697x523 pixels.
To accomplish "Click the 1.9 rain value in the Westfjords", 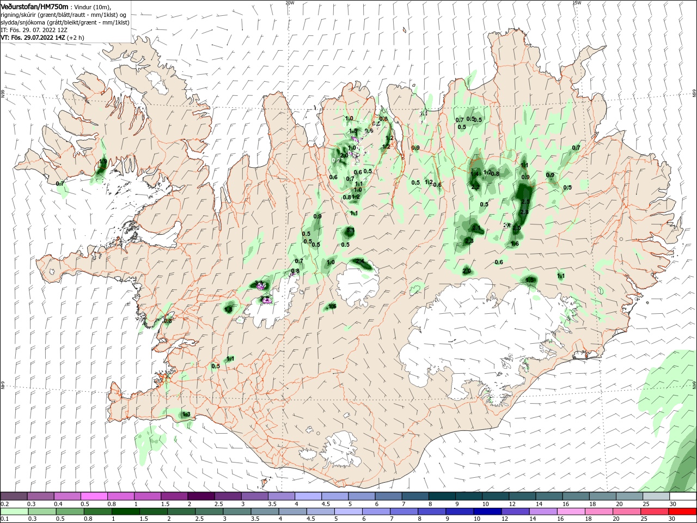I will click(x=103, y=162).
